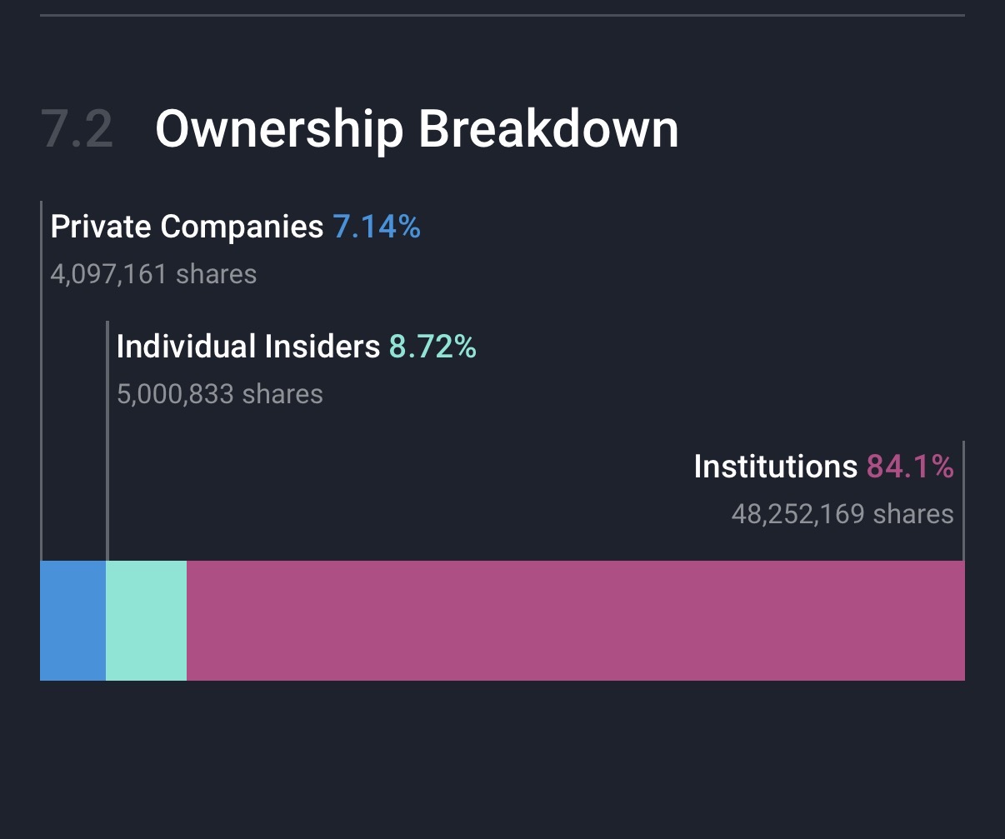1005x839 pixels.
Task: Click the 48,252,169 shares text
Action: click(842, 514)
